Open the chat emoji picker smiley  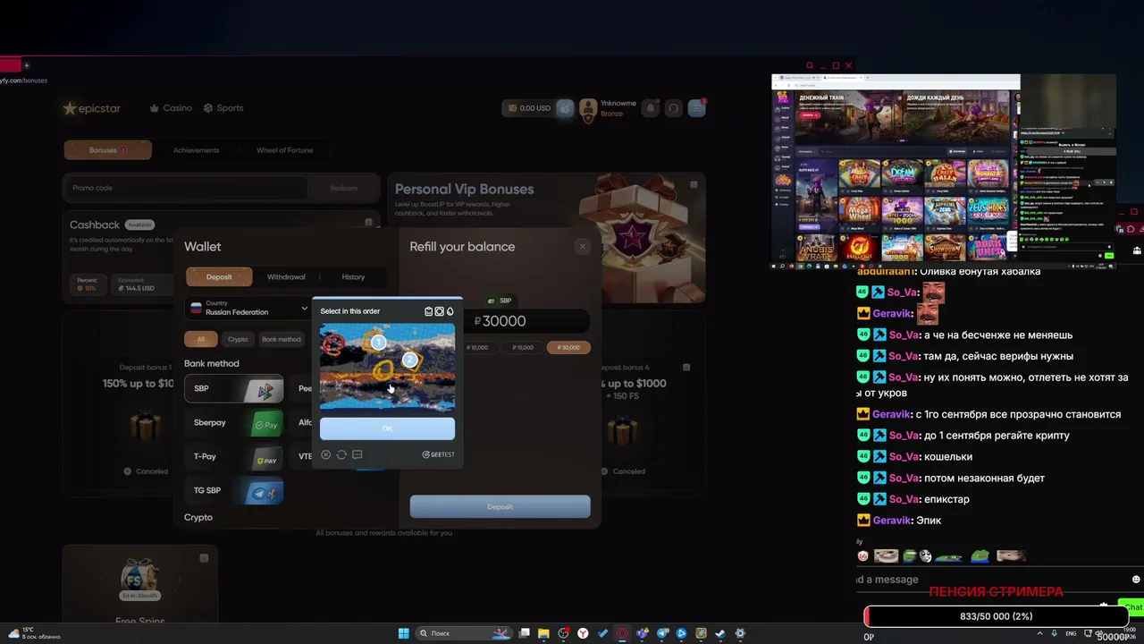(x=1136, y=580)
